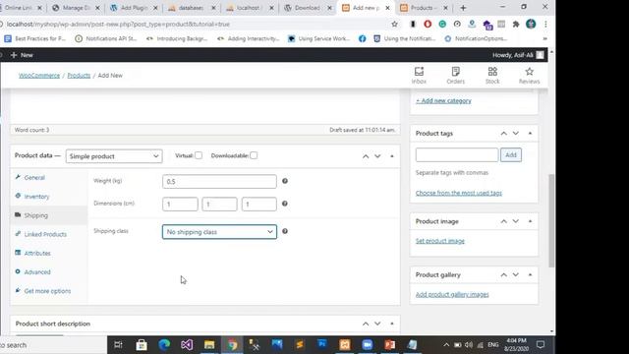
Task: Open the Stock activity panel
Action: (x=492, y=75)
